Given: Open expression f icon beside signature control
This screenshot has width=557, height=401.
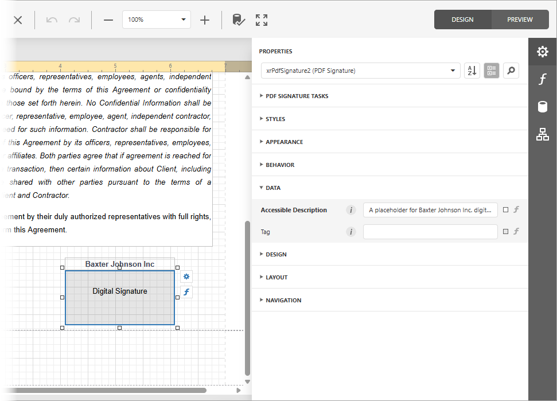Looking at the screenshot, I should [x=186, y=292].
